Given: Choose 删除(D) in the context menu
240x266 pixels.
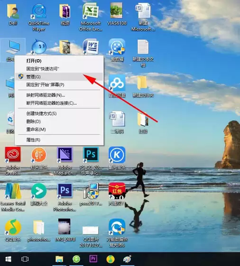Looking at the screenshot, I should click(59, 122).
